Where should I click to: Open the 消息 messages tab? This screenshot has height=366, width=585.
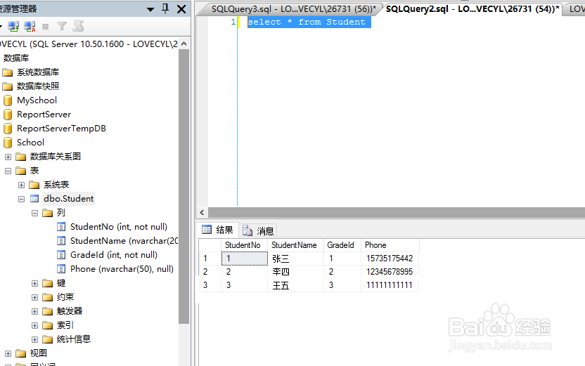pos(258,230)
